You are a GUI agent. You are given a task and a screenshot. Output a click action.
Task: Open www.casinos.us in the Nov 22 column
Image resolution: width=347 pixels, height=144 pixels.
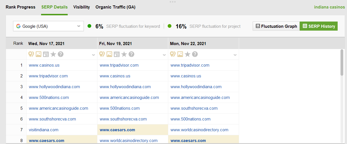[186, 76]
